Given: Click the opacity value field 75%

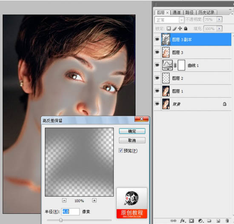Looking at the screenshot, I should coord(210,20).
